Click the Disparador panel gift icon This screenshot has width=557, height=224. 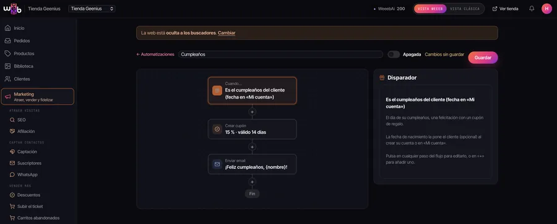pos(382,77)
